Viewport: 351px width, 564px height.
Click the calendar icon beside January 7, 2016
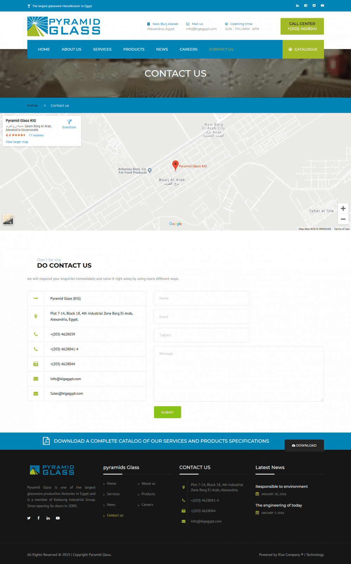(257, 513)
